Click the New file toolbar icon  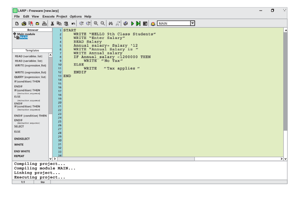point(5,24)
